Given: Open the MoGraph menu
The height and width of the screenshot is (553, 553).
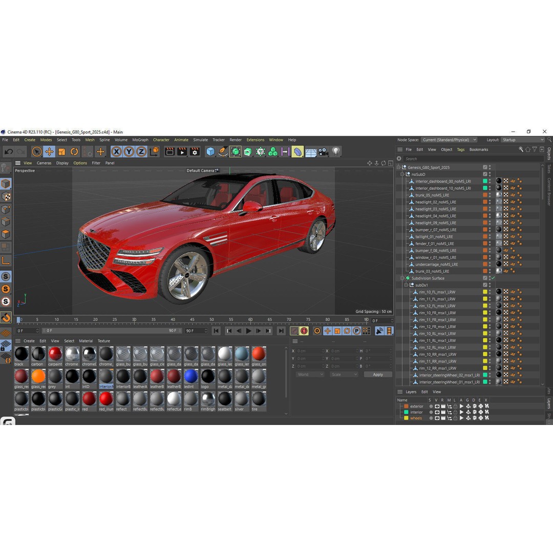Looking at the screenshot, I should click(x=140, y=140).
